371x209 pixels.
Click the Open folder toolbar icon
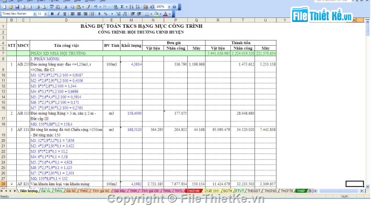[x=10, y=7]
